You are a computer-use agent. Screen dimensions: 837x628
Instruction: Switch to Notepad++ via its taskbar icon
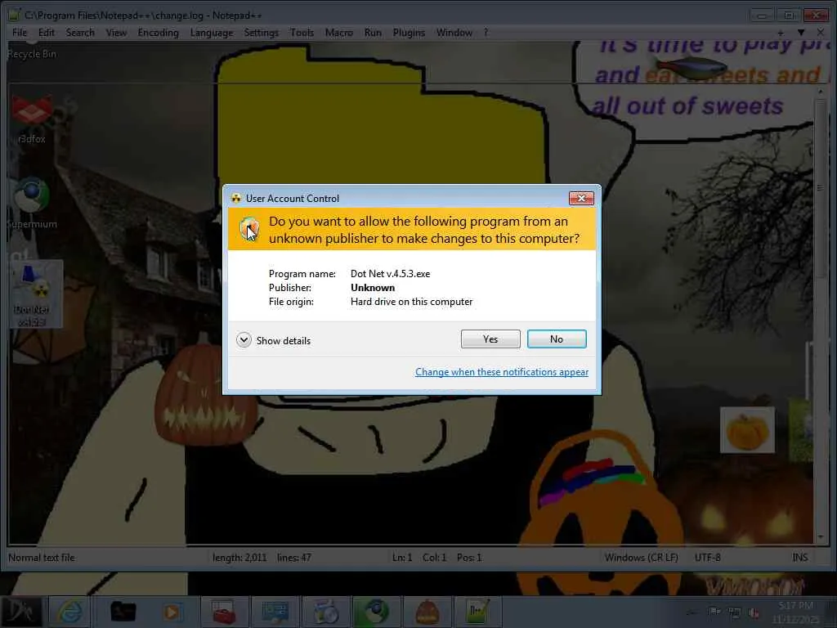(x=477, y=612)
